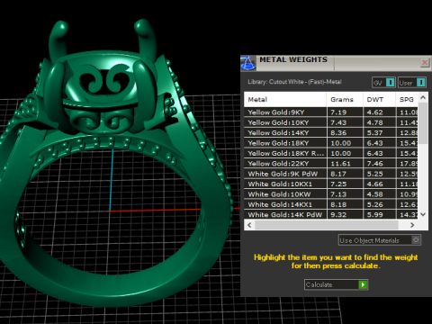The width and height of the screenshot is (432, 324).
Task: Toggle the User library switch
Action: [x=412, y=82]
